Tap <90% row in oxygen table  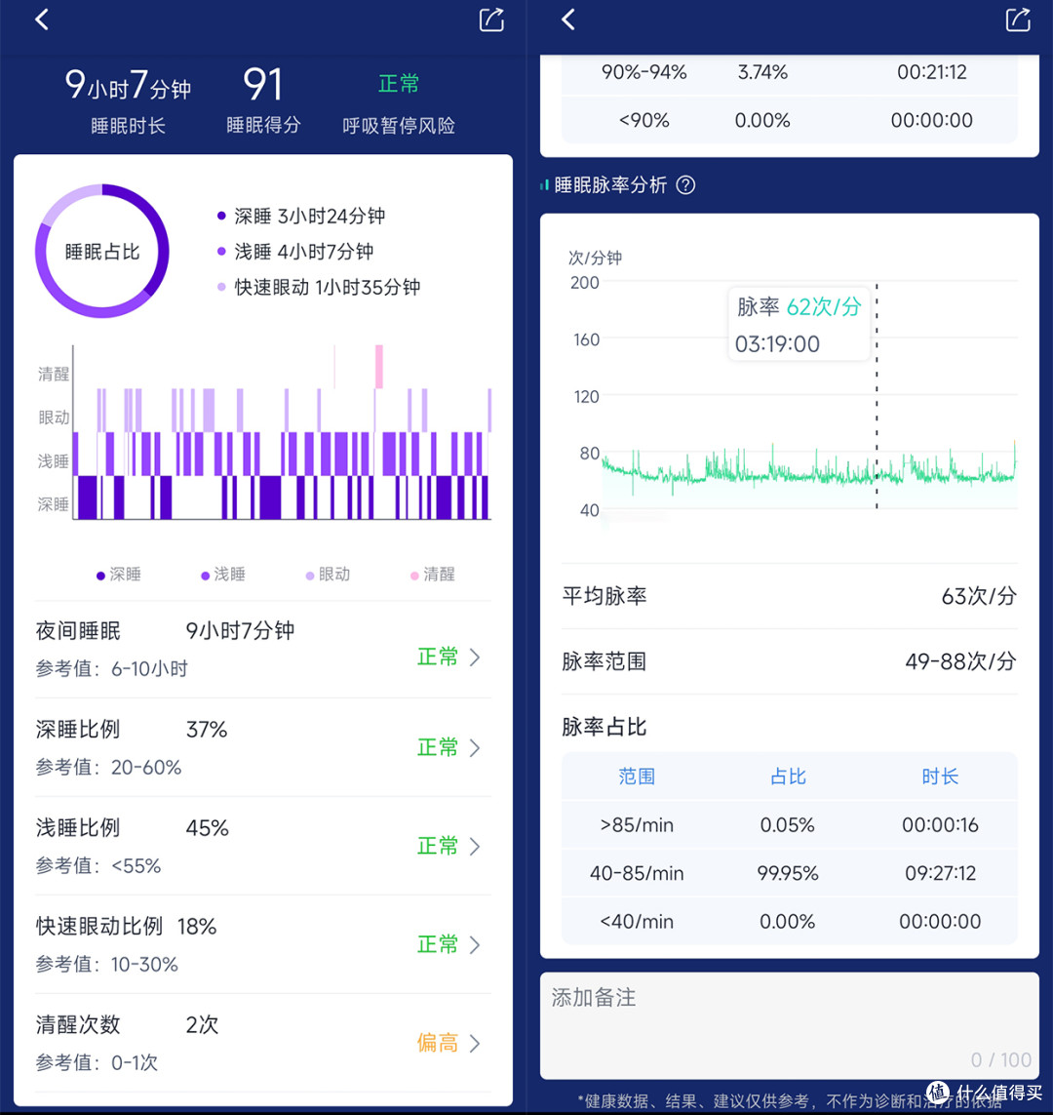tap(790, 120)
